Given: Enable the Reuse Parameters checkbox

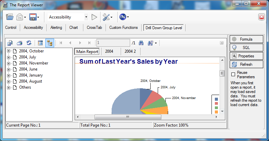Looking at the screenshot, I should 233,74.
